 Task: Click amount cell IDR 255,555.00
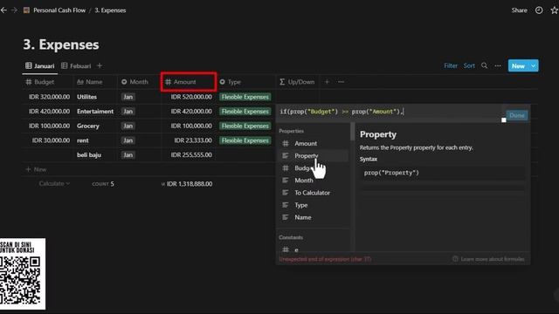191,155
